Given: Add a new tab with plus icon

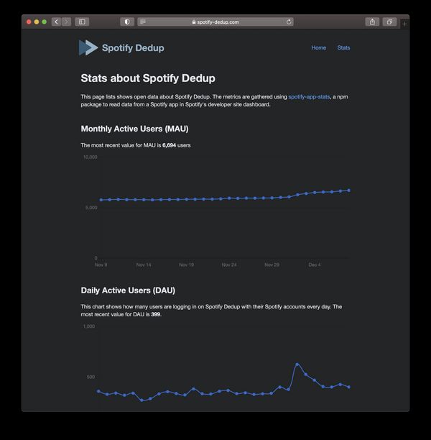Looking at the screenshot, I should 404,24.
